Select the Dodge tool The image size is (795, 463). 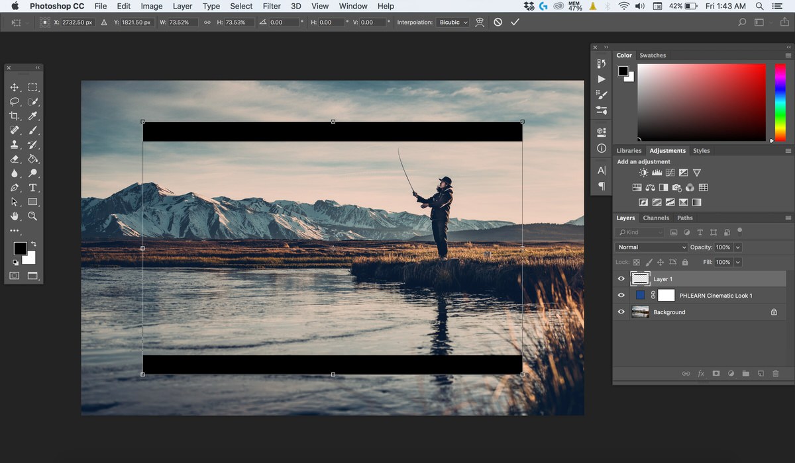pyautogui.click(x=32, y=173)
